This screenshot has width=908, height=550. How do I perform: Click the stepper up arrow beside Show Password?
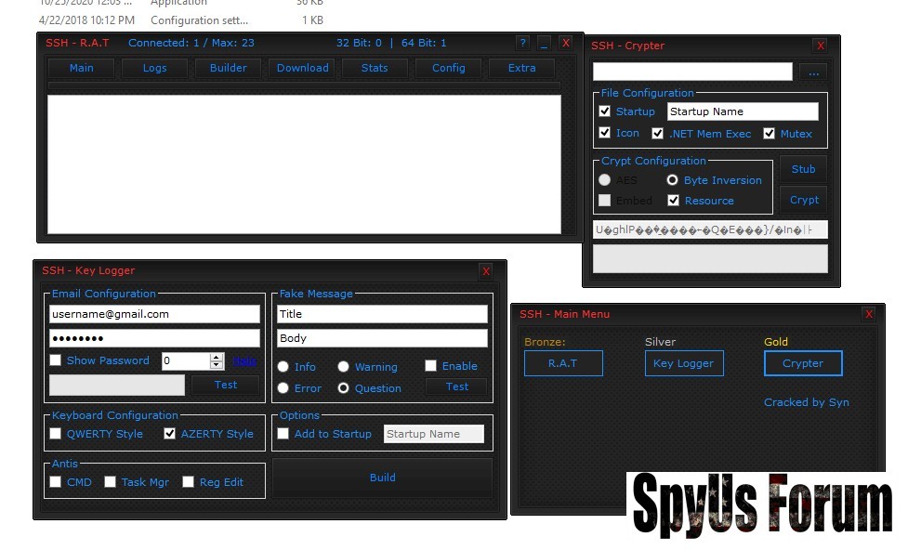[217, 357]
